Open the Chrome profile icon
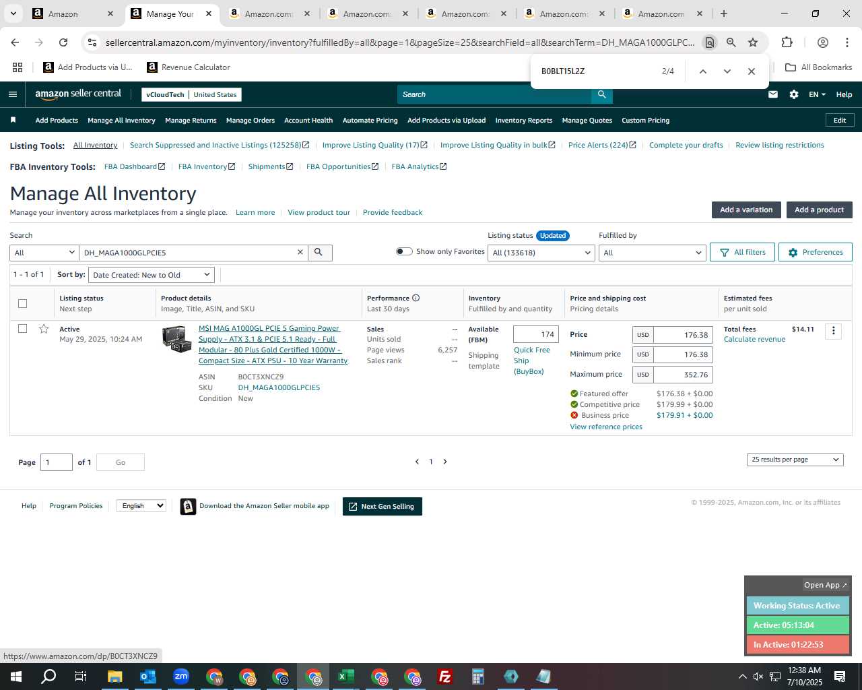The height and width of the screenshot is (690, 862). point(823,42)
